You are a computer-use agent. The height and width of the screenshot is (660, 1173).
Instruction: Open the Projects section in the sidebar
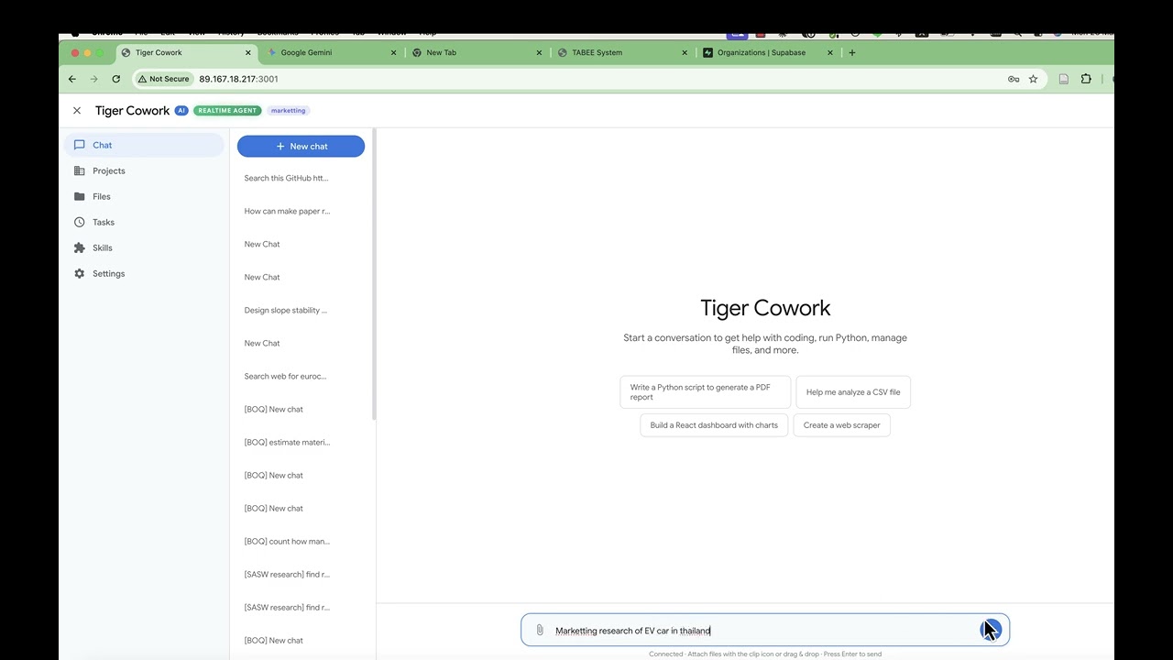(x=144, y=170)
